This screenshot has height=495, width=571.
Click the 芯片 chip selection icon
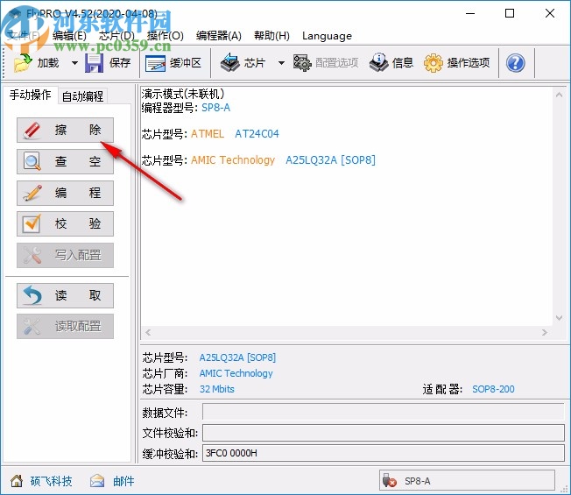(x=229, y=63)
